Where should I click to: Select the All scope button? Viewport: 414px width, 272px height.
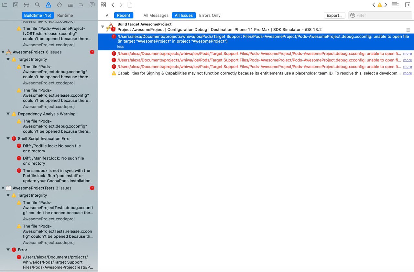[x=108, y=15]
